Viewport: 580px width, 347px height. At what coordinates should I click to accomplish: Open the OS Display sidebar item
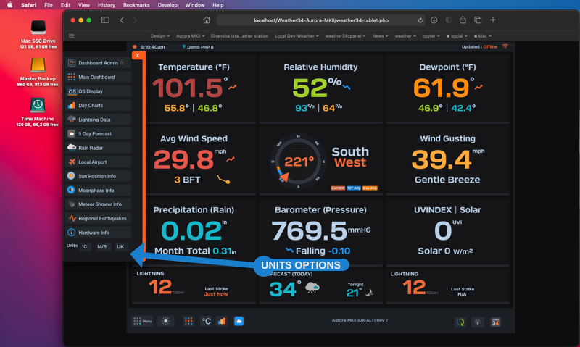pos(98,91)
